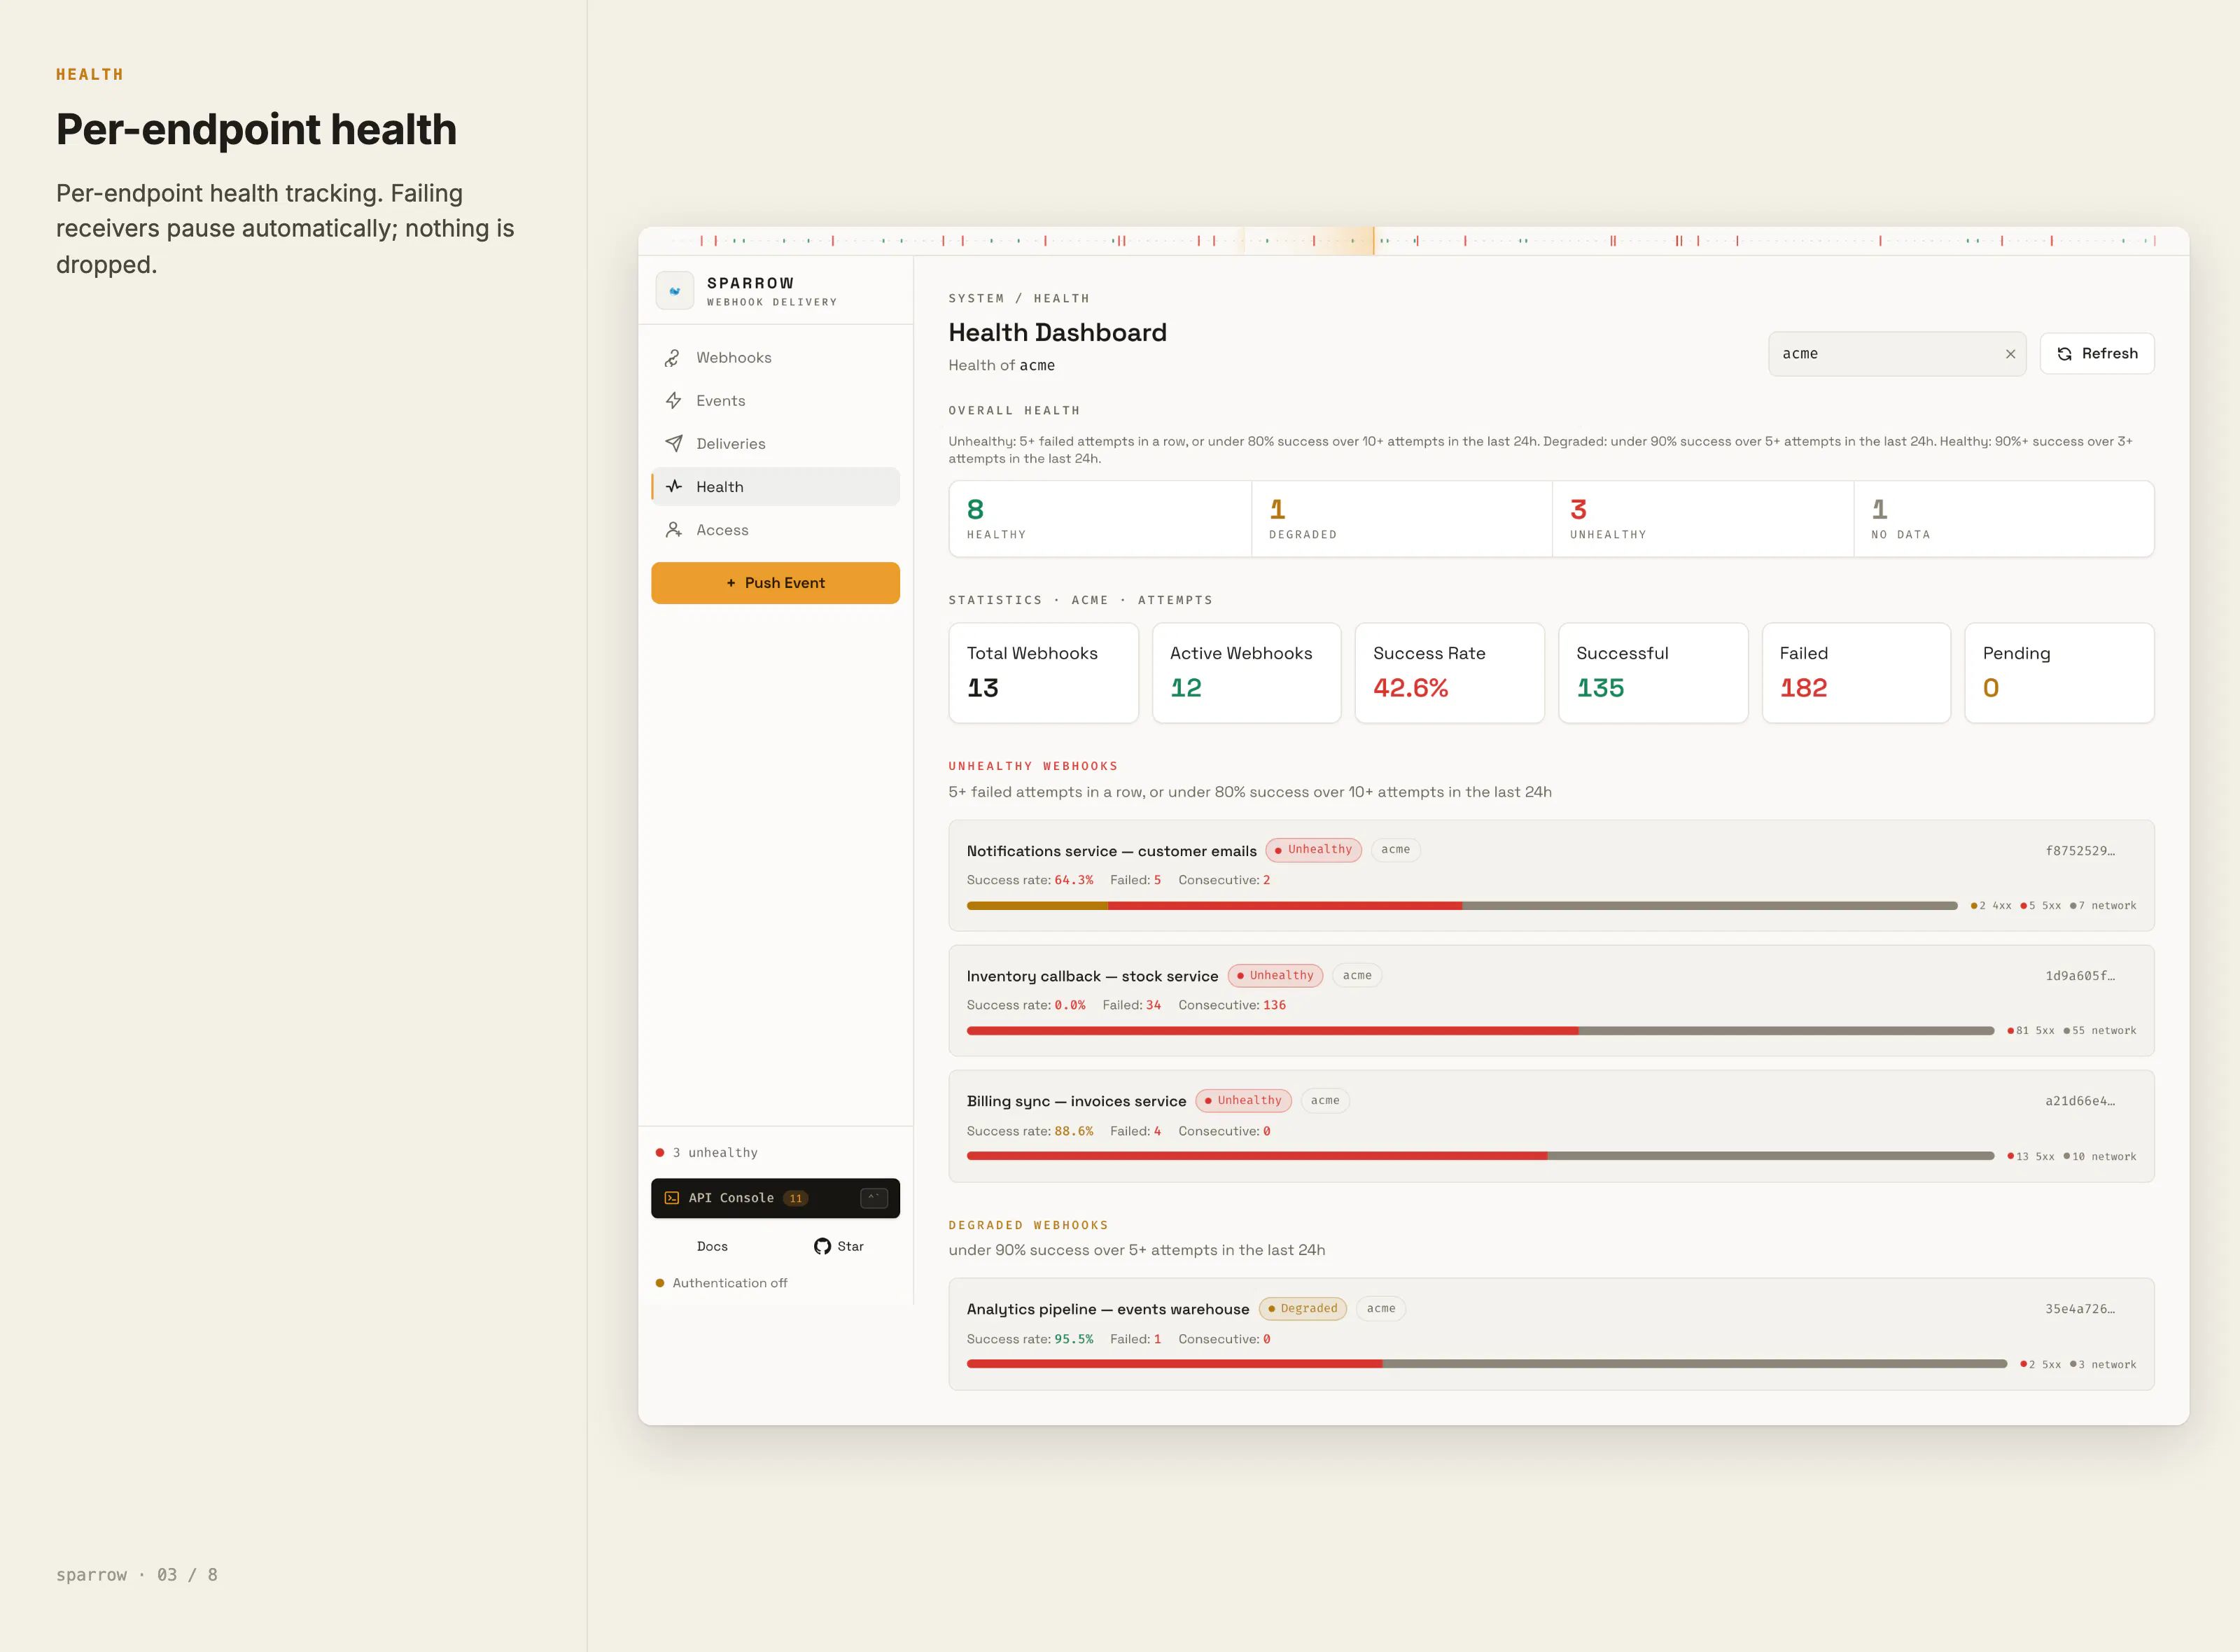Image resolution: width=2240 pixels, height=1652 pixels.
Task: Select the 3 Unhealthy summary card
Action: tap(1703, 519)
